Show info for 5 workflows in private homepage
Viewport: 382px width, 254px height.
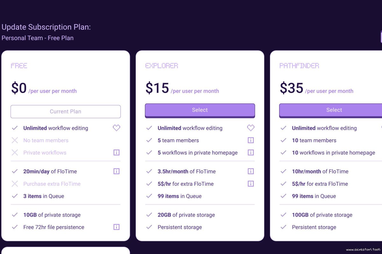(x=251, y=152)
